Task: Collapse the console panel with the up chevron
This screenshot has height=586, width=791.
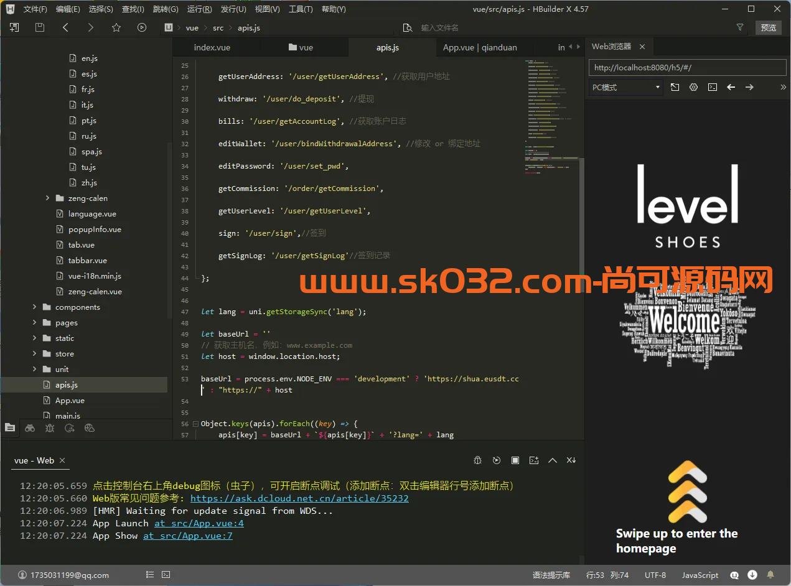Action: coord(552,460)
